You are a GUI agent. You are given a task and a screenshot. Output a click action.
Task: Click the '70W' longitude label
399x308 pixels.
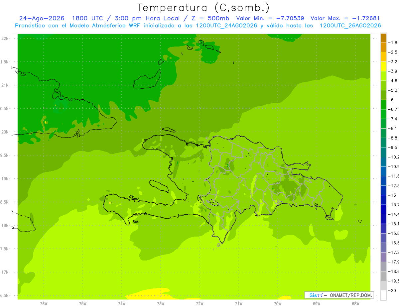pos(278,303)
